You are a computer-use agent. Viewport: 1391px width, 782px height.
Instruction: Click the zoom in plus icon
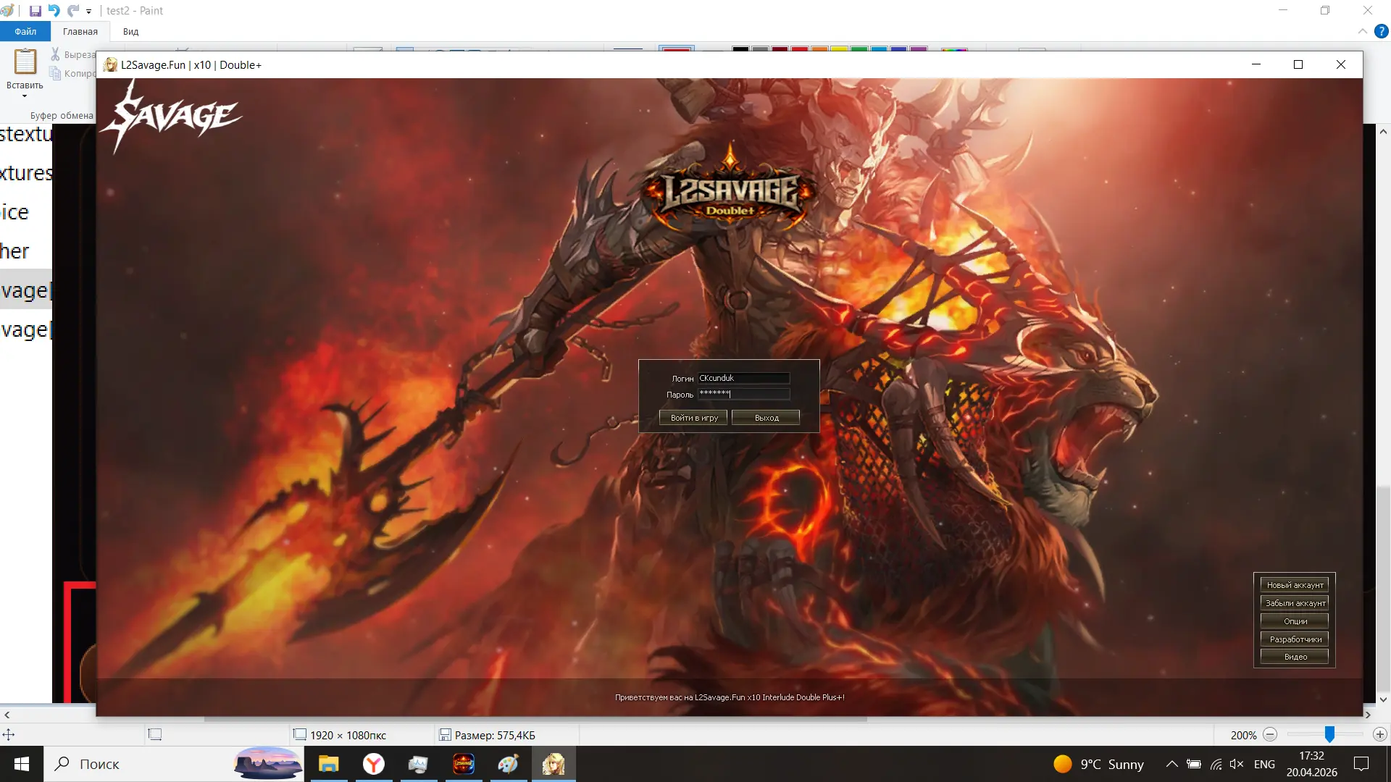tap(1380, 735)
